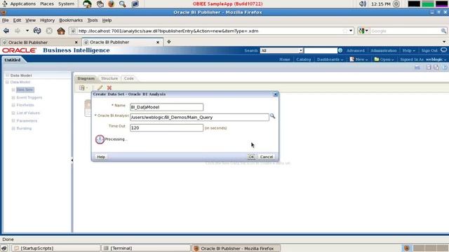Browse for analysis with magnifier icon

coord(272,116)
